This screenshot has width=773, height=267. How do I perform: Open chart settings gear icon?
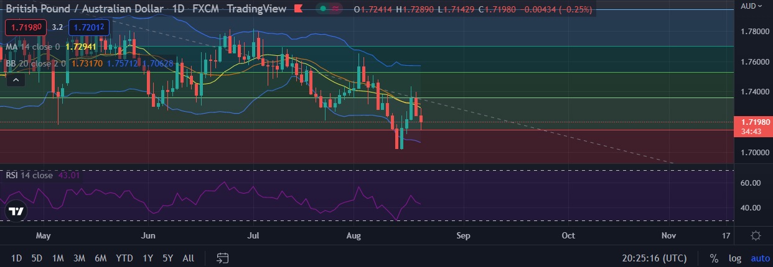[756, 236]
